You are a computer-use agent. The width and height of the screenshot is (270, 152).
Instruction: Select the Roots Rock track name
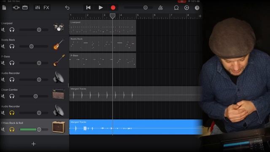8,40
